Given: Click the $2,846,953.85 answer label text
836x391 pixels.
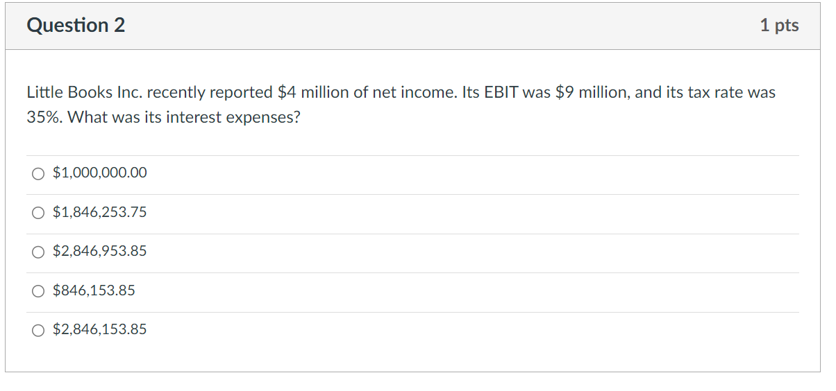Looking at the screenshot, I should click(100, 251).
